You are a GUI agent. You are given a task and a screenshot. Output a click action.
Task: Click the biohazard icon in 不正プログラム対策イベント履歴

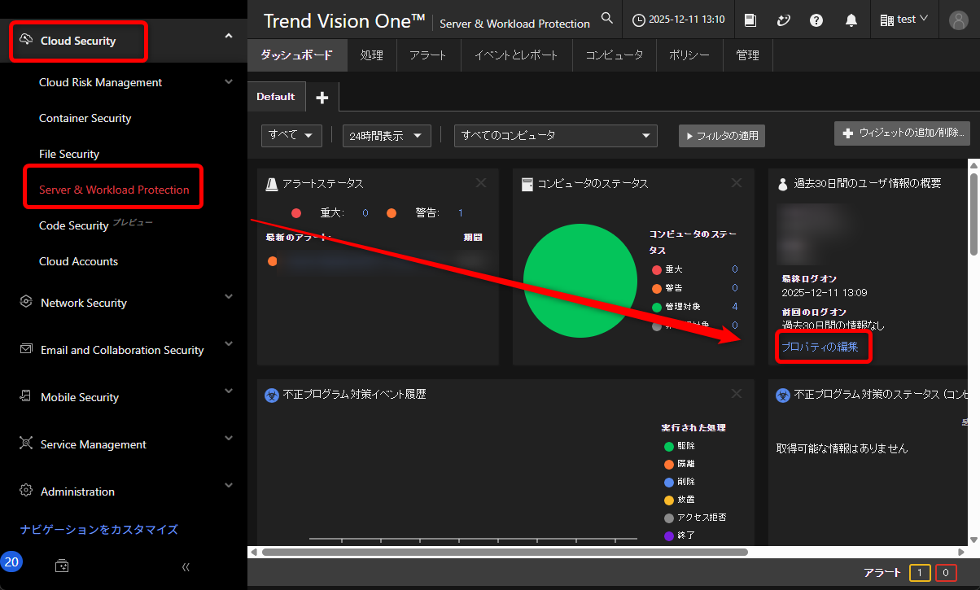(272, 395)
